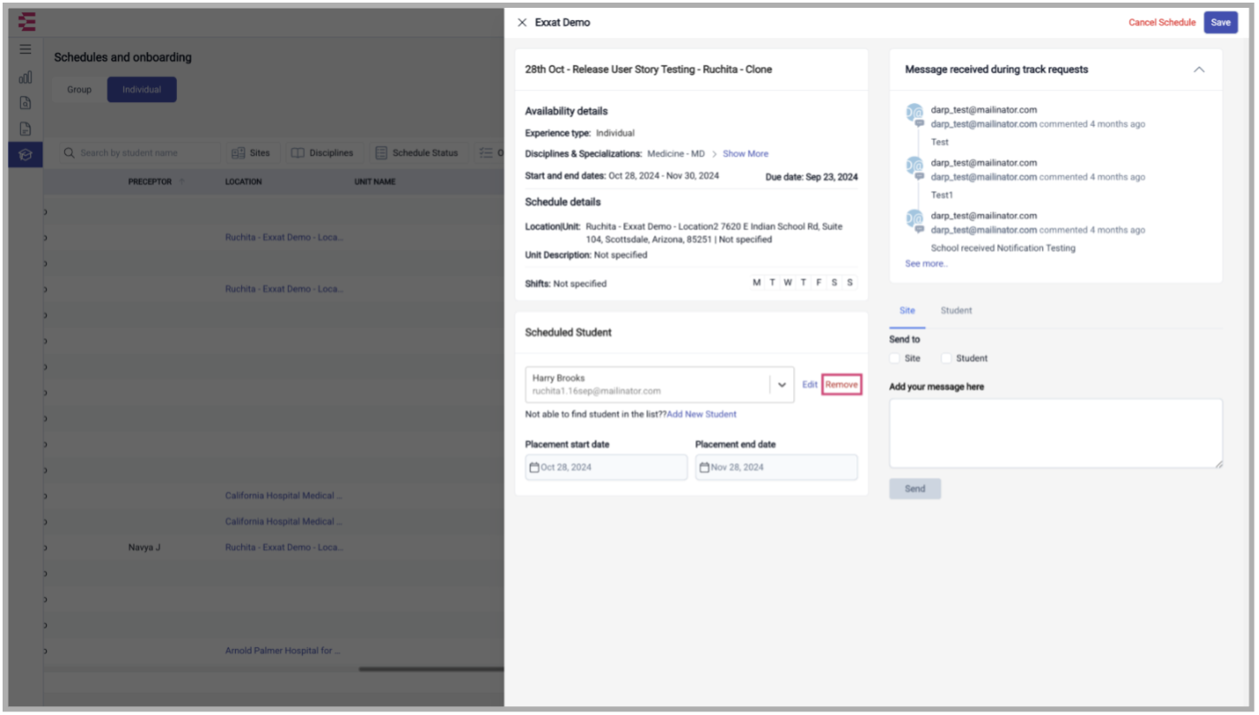The image size is (1259, 715).
Task: Open the Sites filter
Action: coord(251,153)
